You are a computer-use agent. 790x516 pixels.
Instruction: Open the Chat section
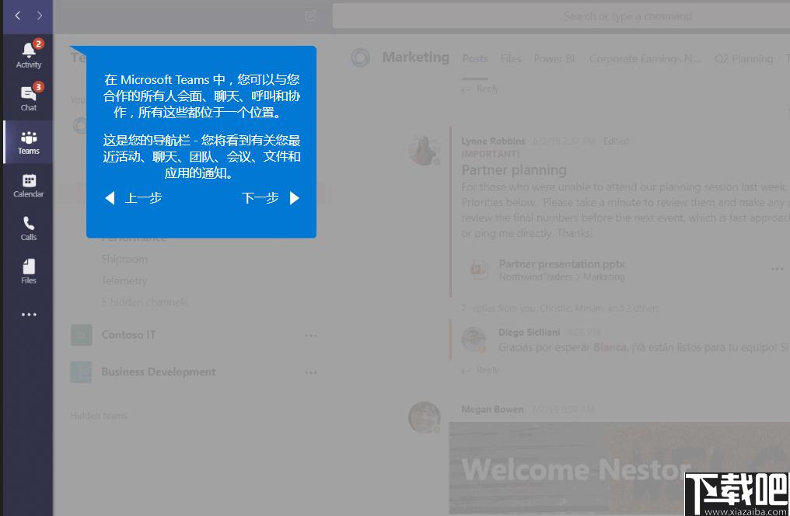pyautogui.click(x=29, y=98)
